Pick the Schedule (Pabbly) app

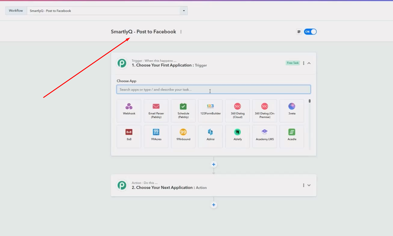183,111
